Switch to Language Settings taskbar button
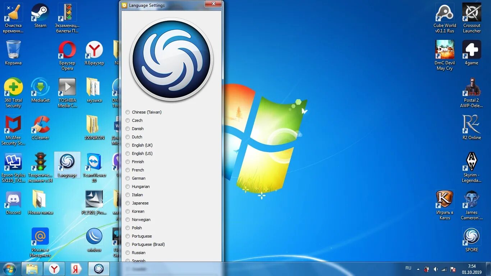 click(x=98, y=269)
